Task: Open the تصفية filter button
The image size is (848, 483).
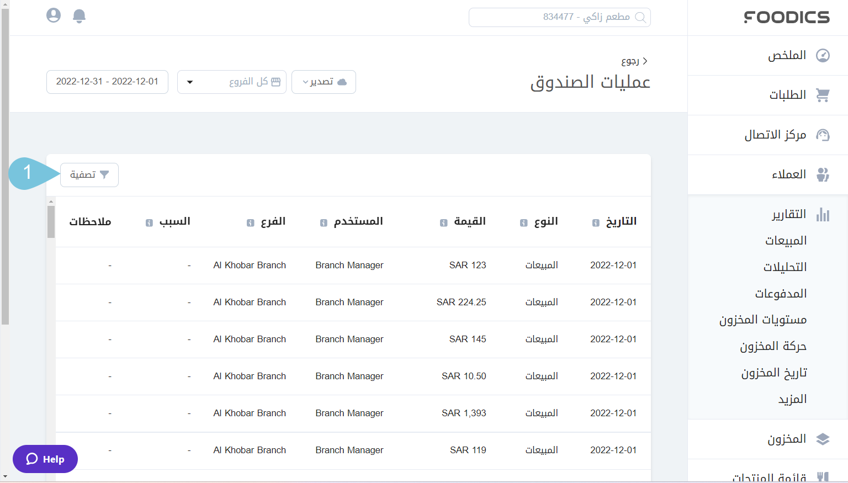Action: tap(89, 175)
